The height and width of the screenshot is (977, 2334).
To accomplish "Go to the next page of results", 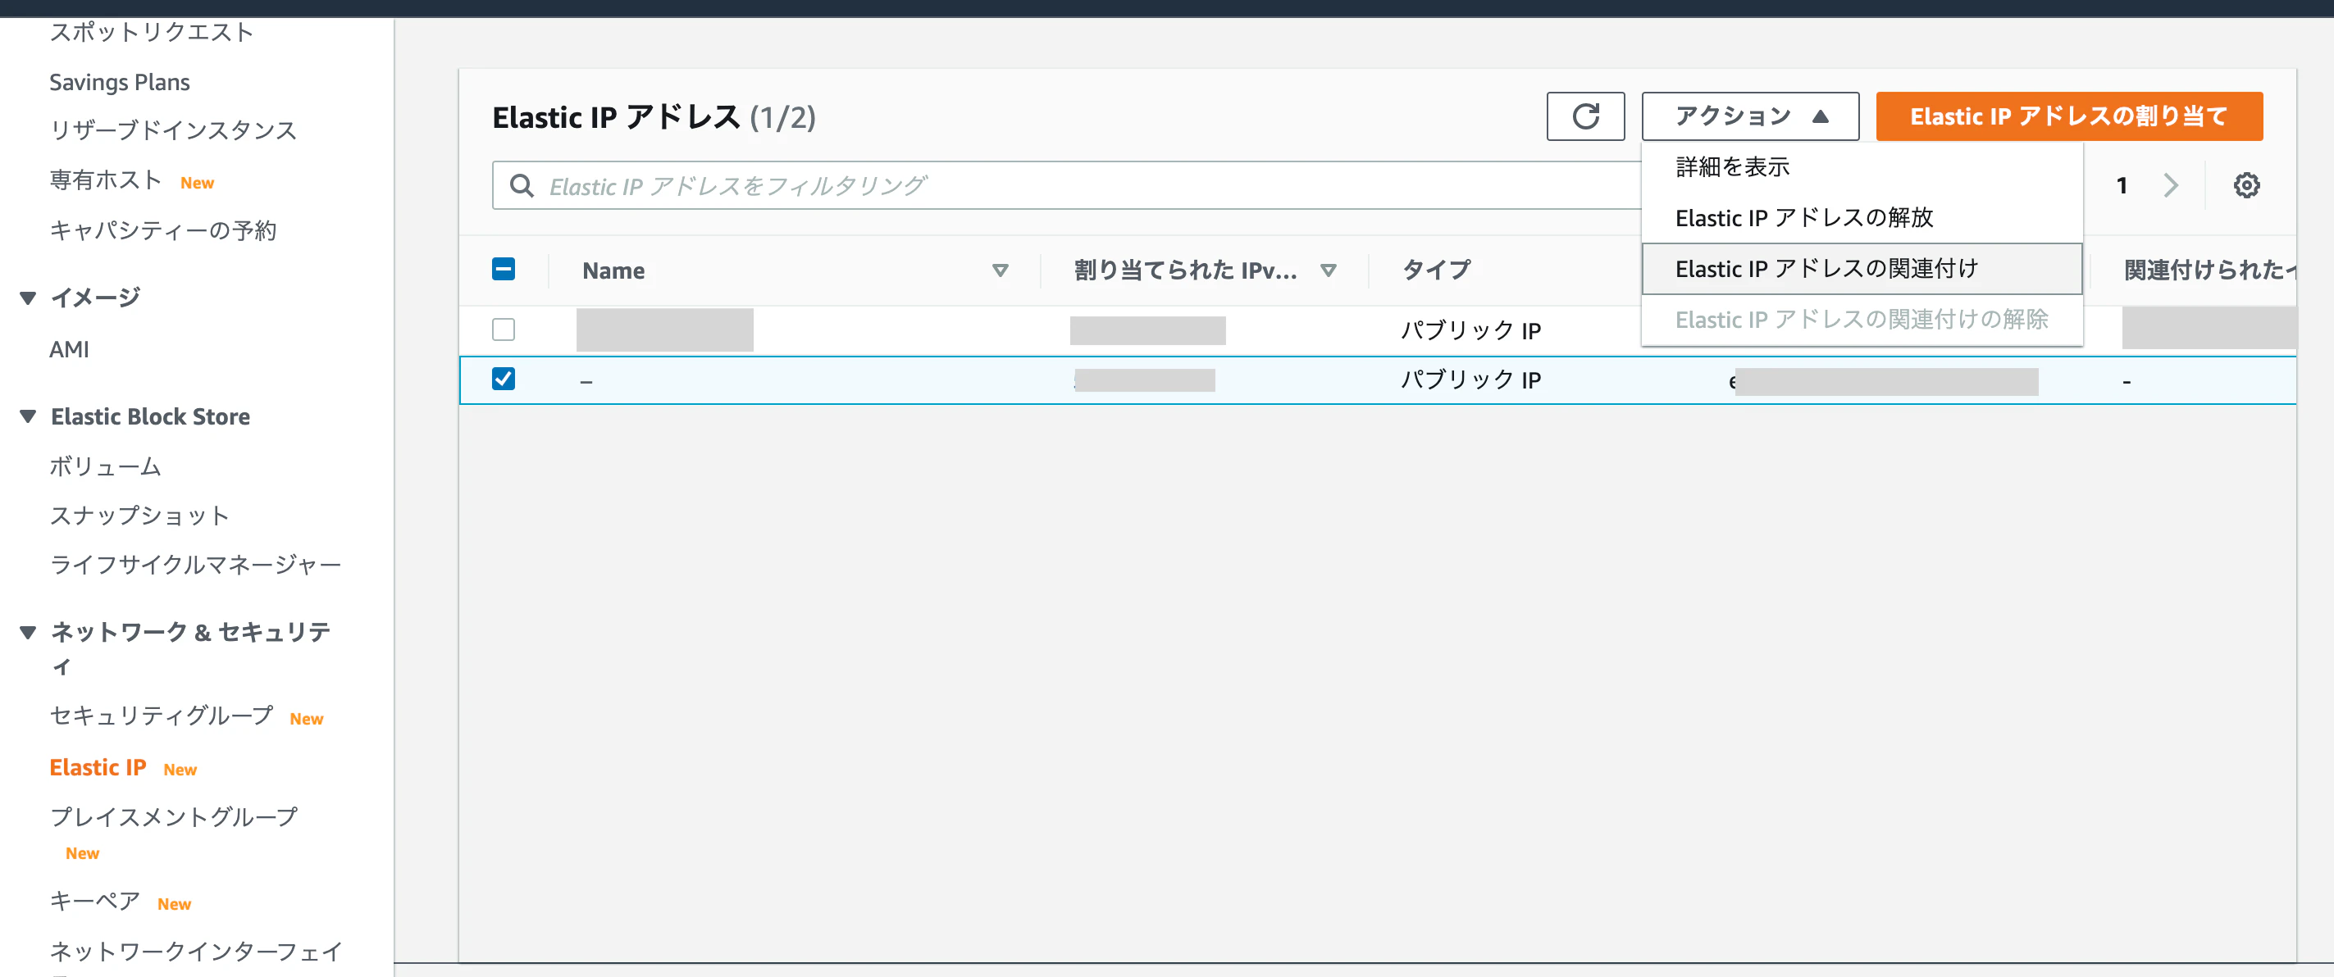I will tap(2171, 184).
